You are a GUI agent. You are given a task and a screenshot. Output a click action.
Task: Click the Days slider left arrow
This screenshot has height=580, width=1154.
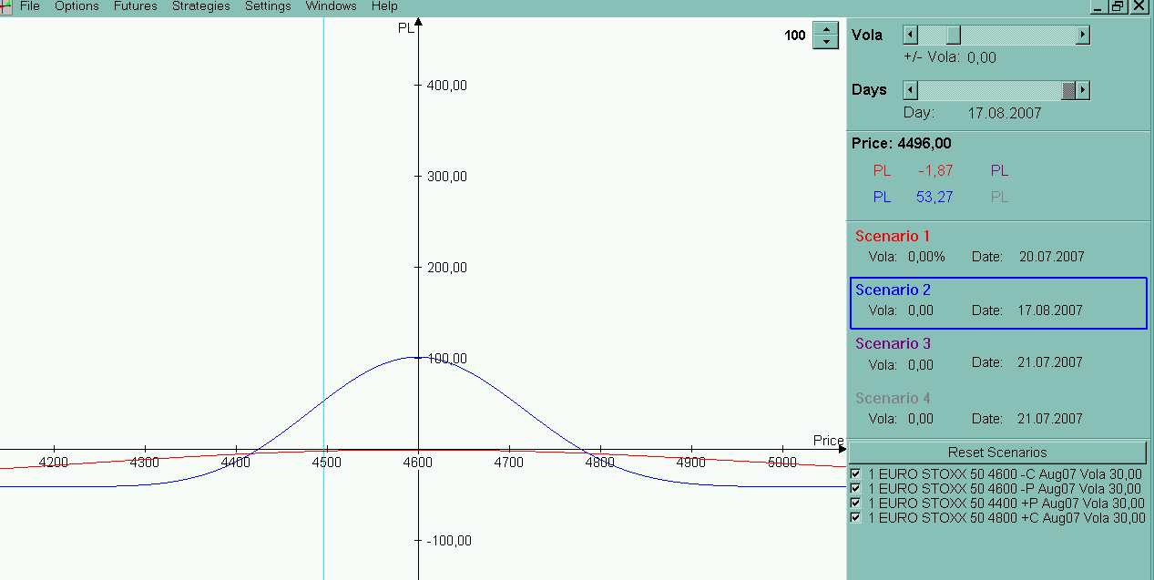tap(910, 90)
